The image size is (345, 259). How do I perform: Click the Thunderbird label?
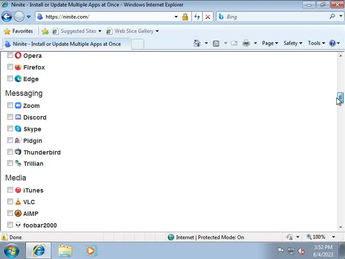[x=42, y=152]
